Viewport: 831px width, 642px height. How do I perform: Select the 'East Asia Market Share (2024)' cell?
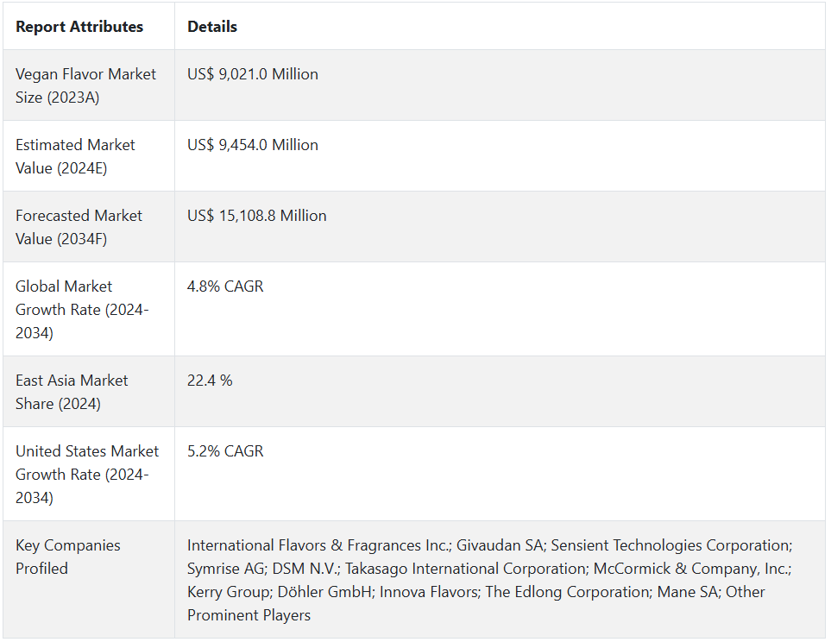coord(72,392)
